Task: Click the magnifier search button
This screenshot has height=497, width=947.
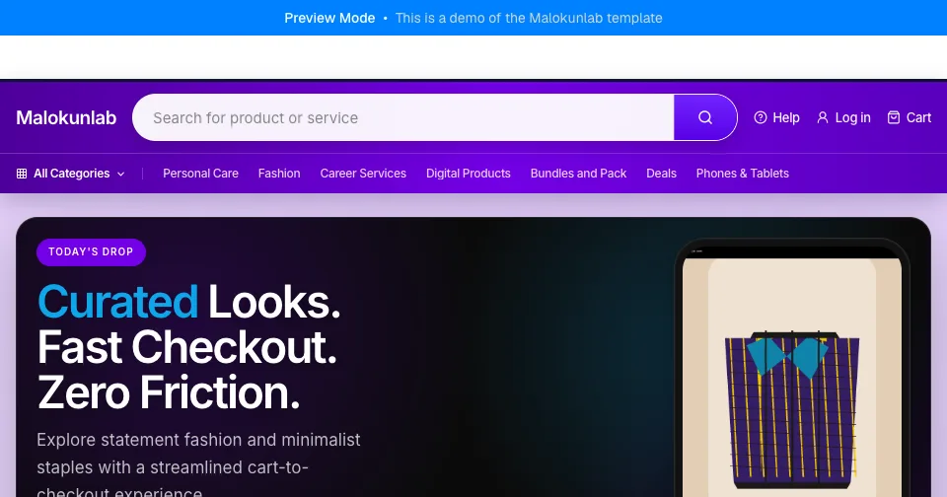Action: coord(704,117)
